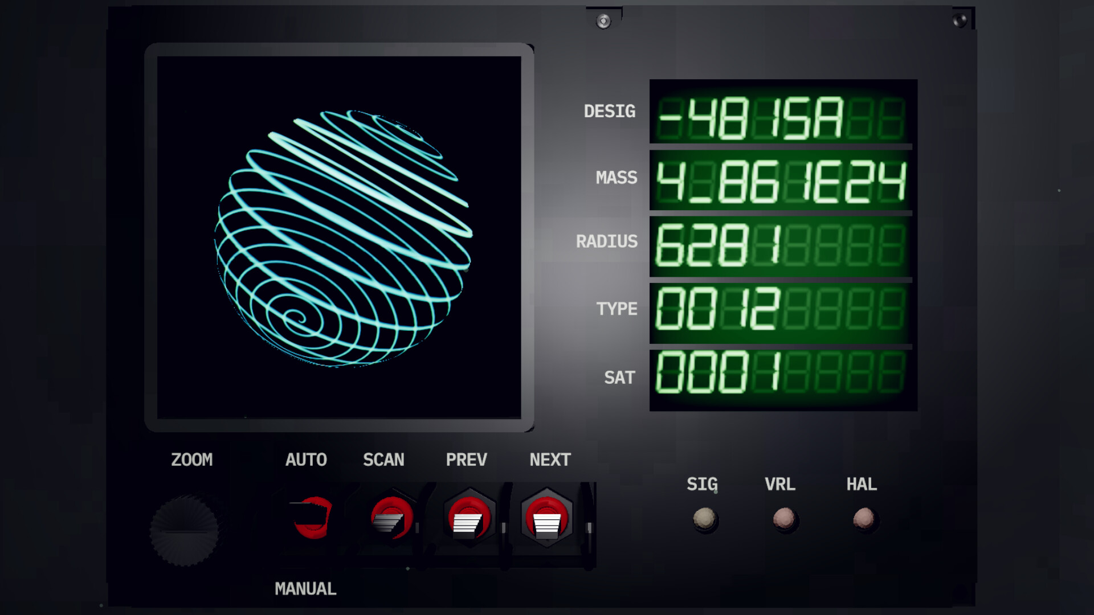The image size is (1094, 615).
Task: Click the TYPE green readout display
Action: [x=782, y=310]
